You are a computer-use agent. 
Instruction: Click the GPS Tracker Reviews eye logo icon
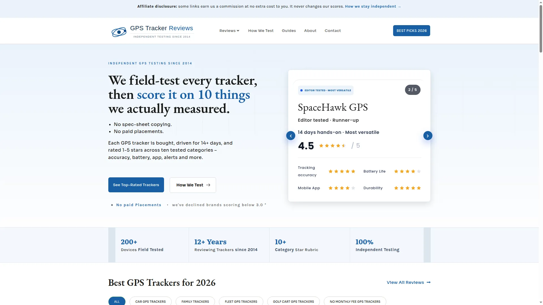pyautogui.click(x=119, y=32)
